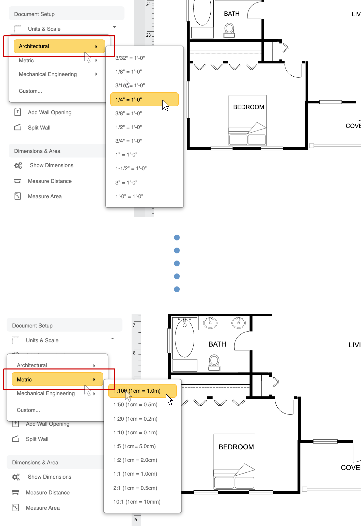Collapse Units & Scale dropdown arrow in upper panel
The height and width of the screenshot is (527, 361).
[x=115, y=27]
